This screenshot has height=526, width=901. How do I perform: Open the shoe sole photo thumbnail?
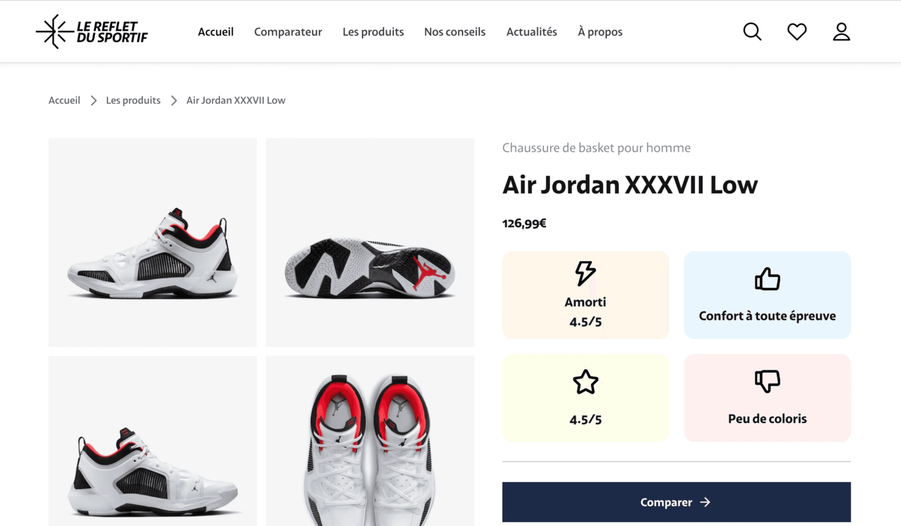(x=370, y=242)
